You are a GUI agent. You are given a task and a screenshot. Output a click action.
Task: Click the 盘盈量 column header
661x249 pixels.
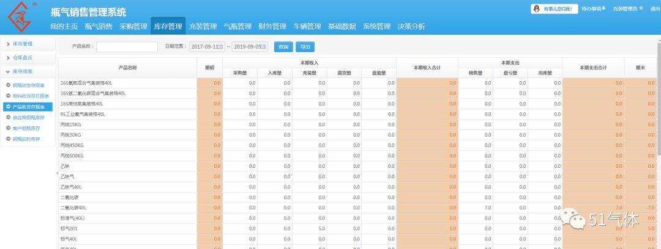click(x=379, y=73)
